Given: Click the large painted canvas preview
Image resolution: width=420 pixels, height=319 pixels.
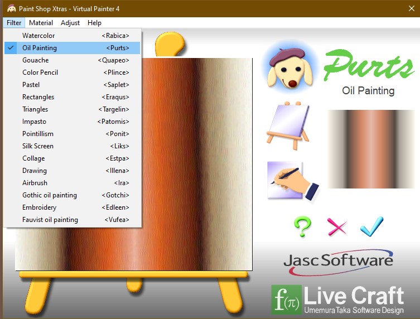Looking at the screenshot, I should pyautogui.click(x=197, y=164).
